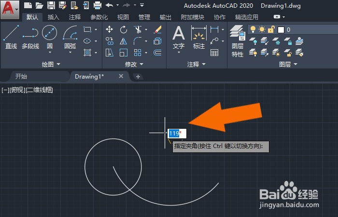Click the Leader tool icon
The width and height of the screenshot is (338, 217).
tap(214, 41)
